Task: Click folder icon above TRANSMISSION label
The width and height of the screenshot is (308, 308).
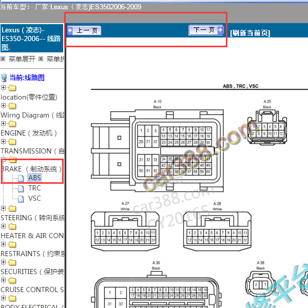Action: 12,142
